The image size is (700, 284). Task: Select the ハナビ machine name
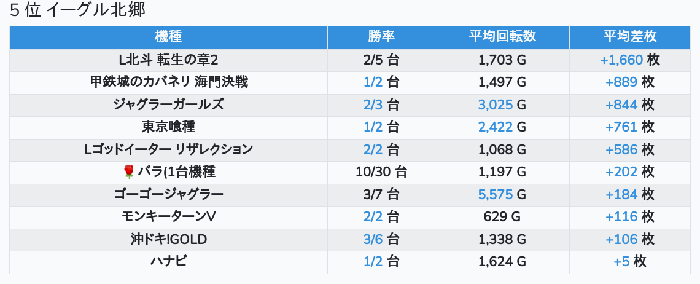pyautogui.click(x=168, y=261)
